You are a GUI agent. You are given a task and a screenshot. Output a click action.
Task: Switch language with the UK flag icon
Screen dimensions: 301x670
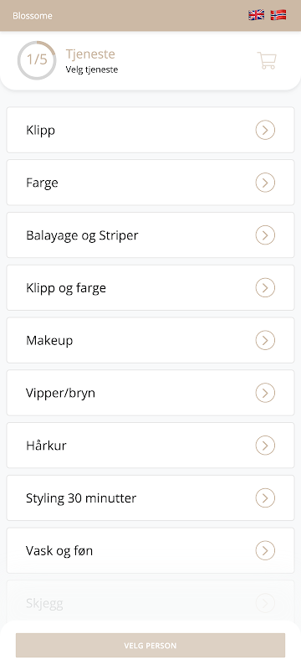tap(256, 15)
